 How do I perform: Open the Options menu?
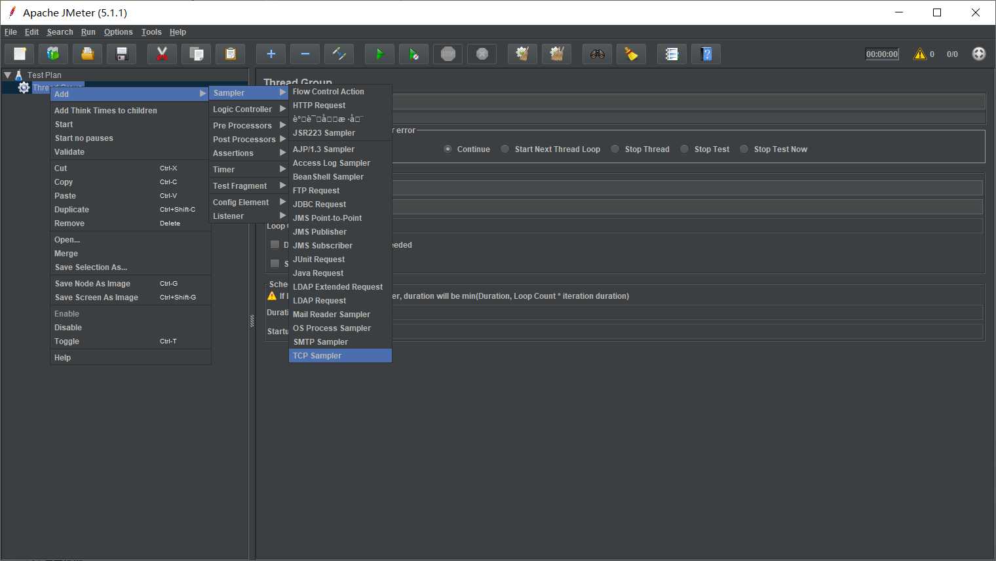click(x=118, y=32)
